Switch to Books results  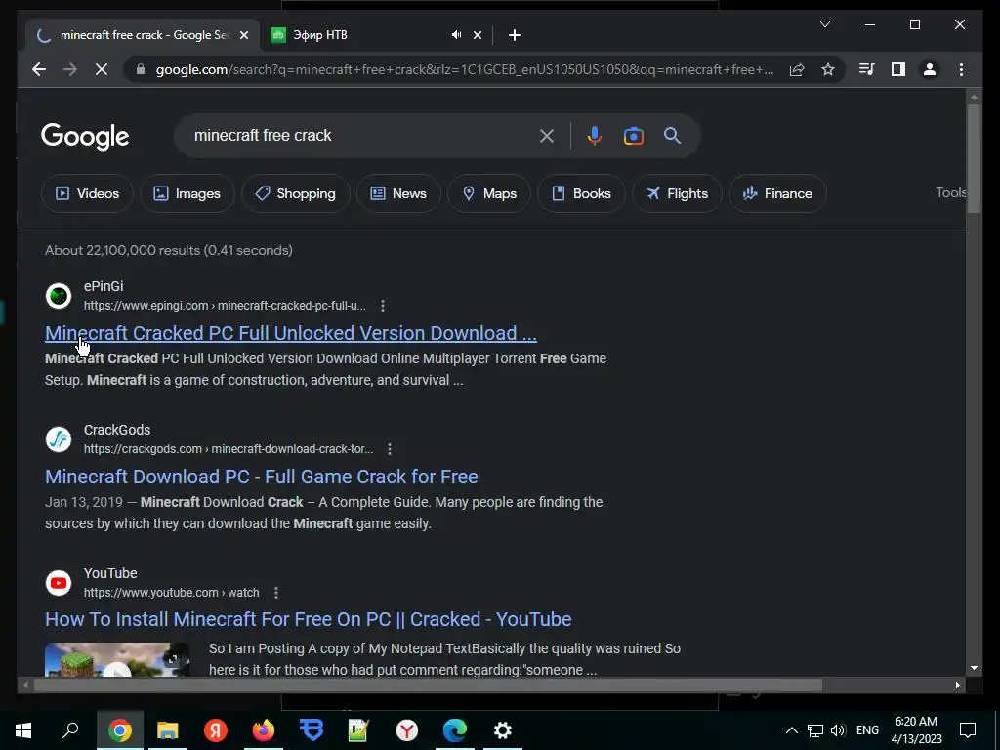click(x=581, y=193)
